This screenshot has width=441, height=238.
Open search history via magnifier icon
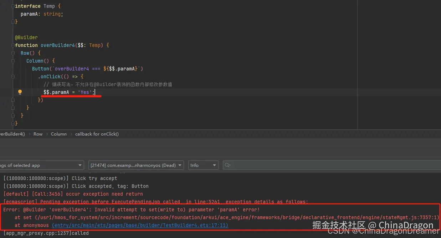point(227,165)
